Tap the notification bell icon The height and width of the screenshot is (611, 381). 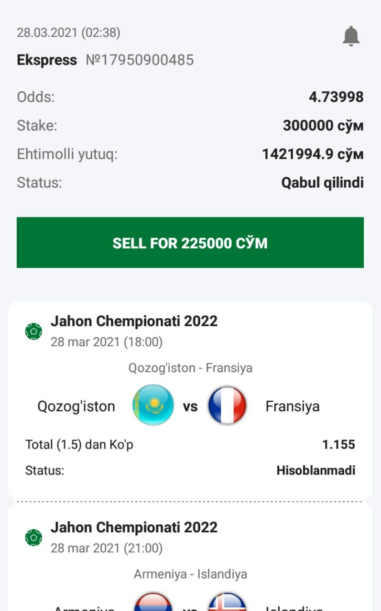[351, 36]
